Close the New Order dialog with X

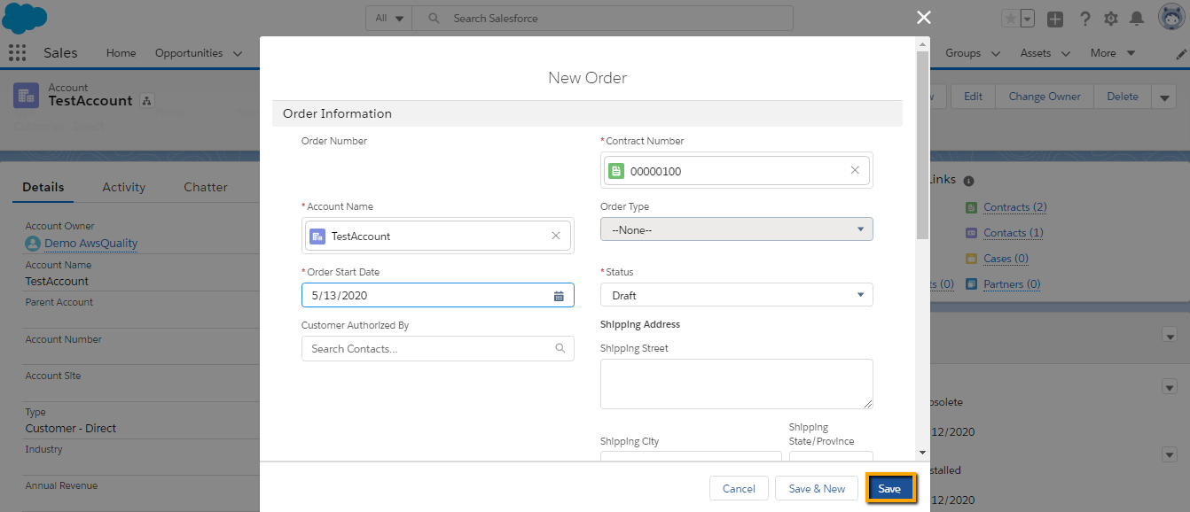coord(924,17)
